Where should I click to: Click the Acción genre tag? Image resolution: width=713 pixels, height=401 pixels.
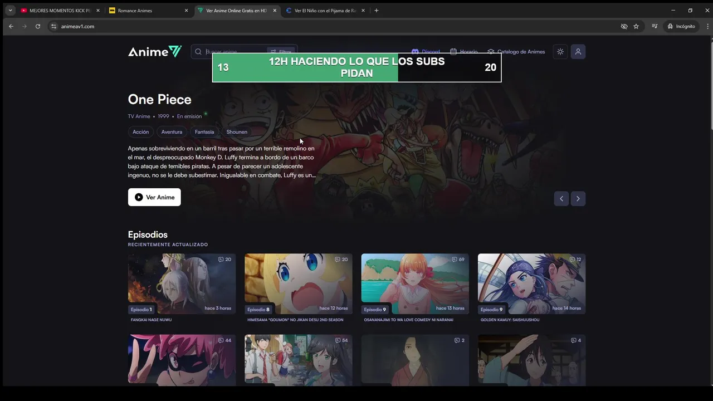tap(141, 132)
